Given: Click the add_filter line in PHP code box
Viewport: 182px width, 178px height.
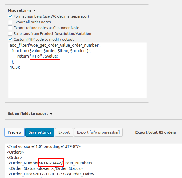Looking at the screenshot, I should coord(55,45).
